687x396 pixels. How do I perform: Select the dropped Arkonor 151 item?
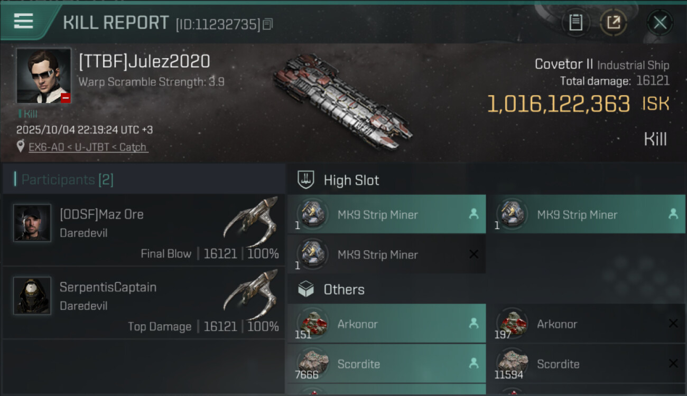tap(386, 324)
